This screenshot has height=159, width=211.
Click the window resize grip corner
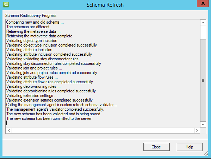point(206,153)
